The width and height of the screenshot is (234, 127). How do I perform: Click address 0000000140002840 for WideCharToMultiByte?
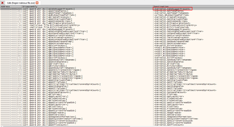pyautogui.click(x=11, y=72)
